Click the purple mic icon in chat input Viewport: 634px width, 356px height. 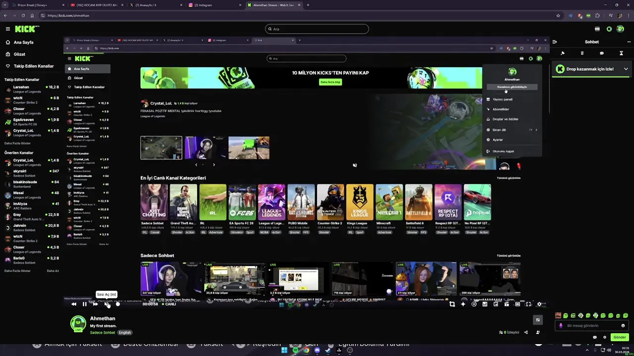click(x=561, y=326)
